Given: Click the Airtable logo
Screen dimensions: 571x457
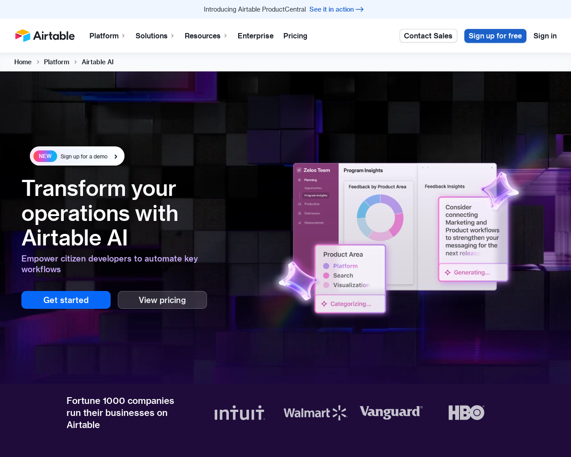Looking at the screenshot, I should [x=45, y=36].
